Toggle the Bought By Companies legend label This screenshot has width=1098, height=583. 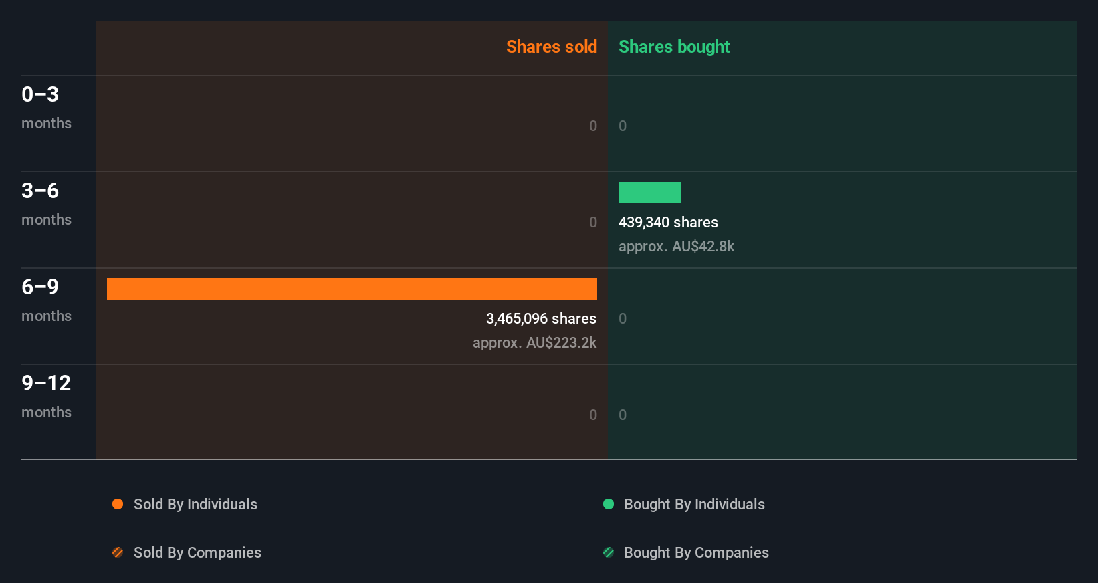tap(696, 552)
